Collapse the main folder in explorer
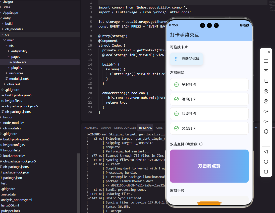Screen dimensions: 275x213 5,40
